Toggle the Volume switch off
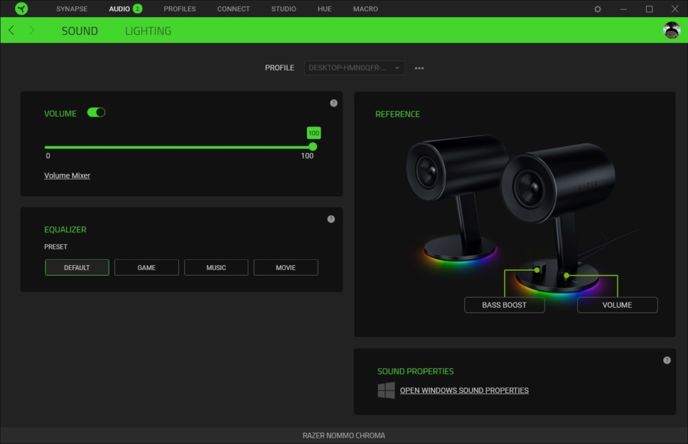Viewport: 688px width, 444px height. click(x=96, y=113)
